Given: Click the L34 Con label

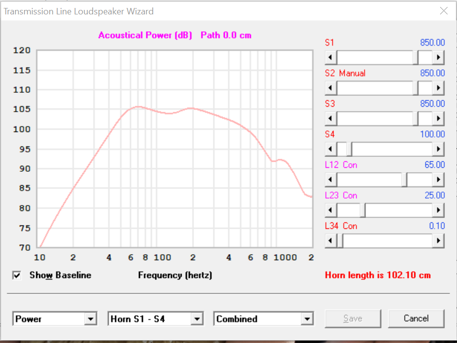Looking at the screenshot, I should [341, 226].
